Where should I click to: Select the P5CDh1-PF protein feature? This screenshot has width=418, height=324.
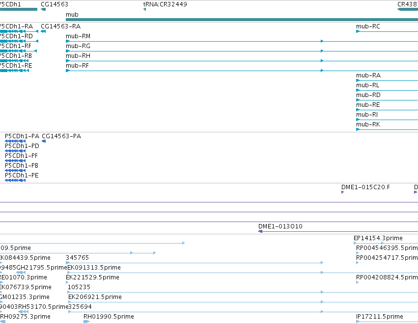click(15, 161)
